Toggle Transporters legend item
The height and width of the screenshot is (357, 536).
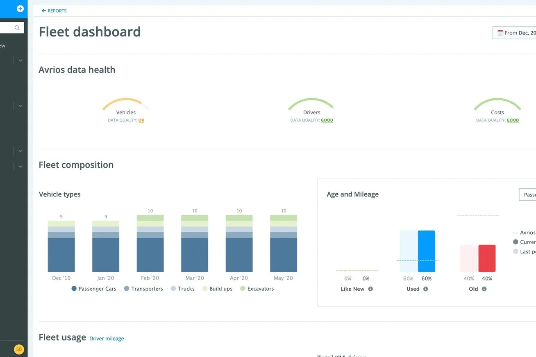143,289
